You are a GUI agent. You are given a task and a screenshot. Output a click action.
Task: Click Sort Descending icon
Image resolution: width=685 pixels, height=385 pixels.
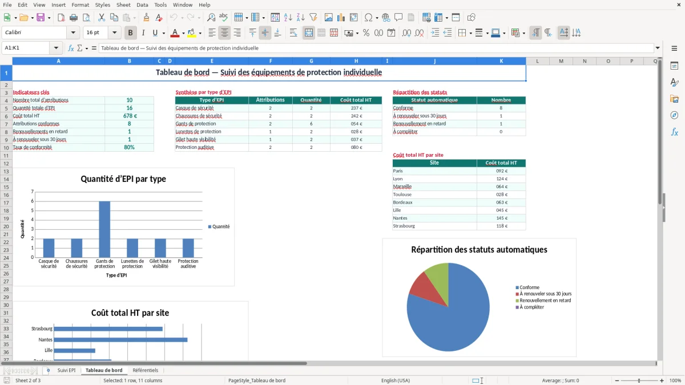[x=300, y=18]
